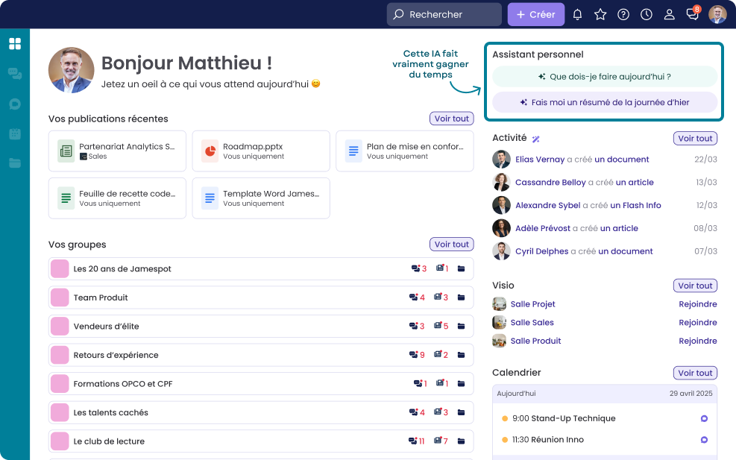Join Salle Projet with the Rejoindre link
The height and width of the screenshot is (460, 736).
[x=698, y=303]
